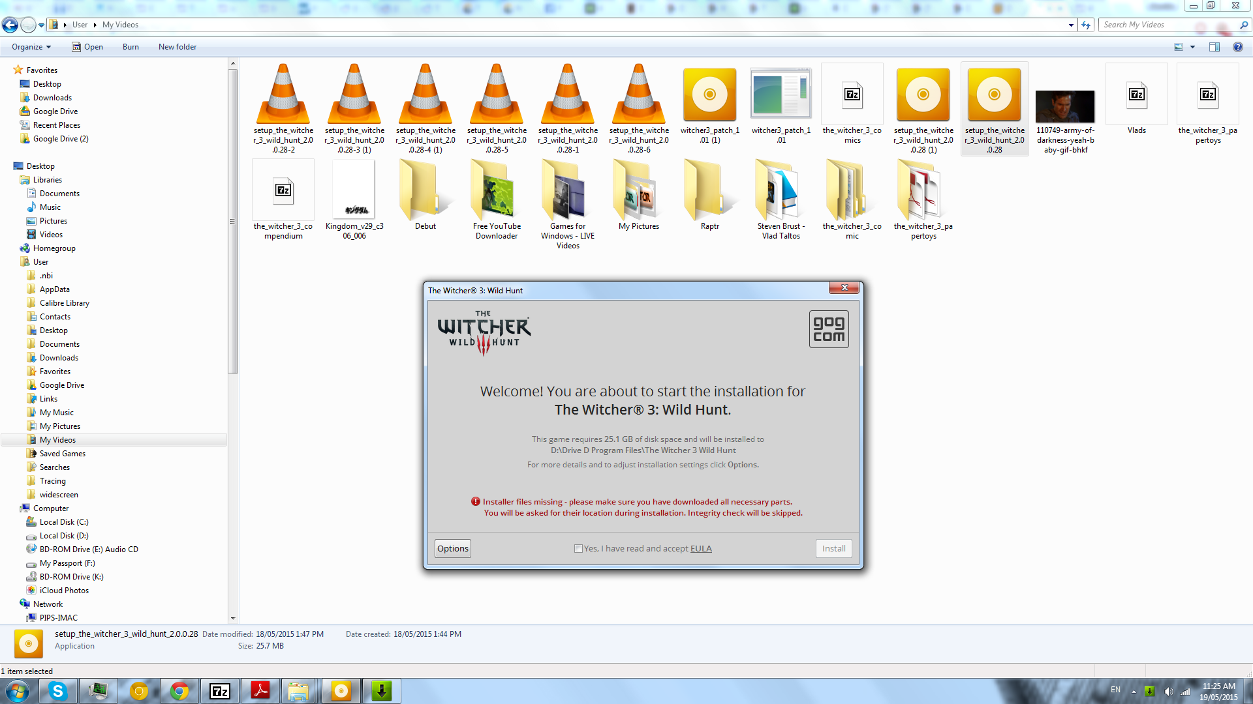Open Steven Brust - Vlad Taltos folder
Screen dimensions: 1253x704
(781, 200)
